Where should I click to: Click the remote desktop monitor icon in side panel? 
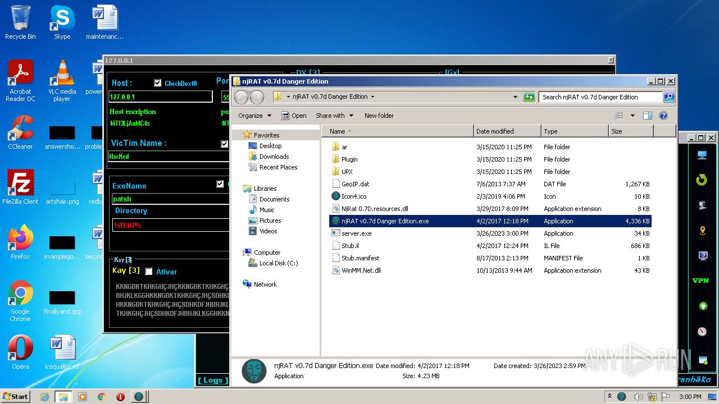coord(702,155)
